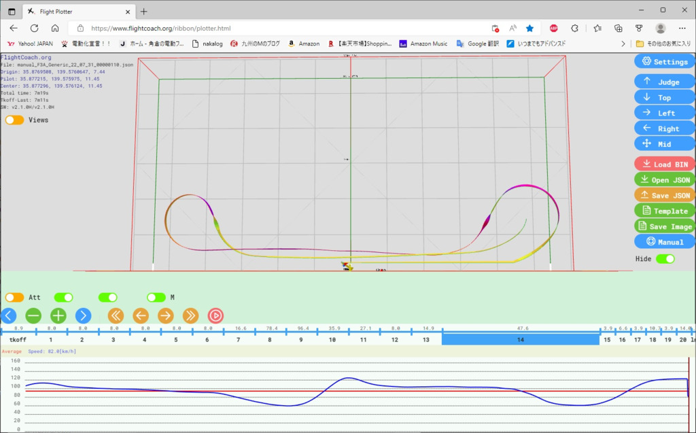This screenshot has width=696, height=433.
Task: Select manoeuvre 10 in timeline
Action: coord(332,339)
